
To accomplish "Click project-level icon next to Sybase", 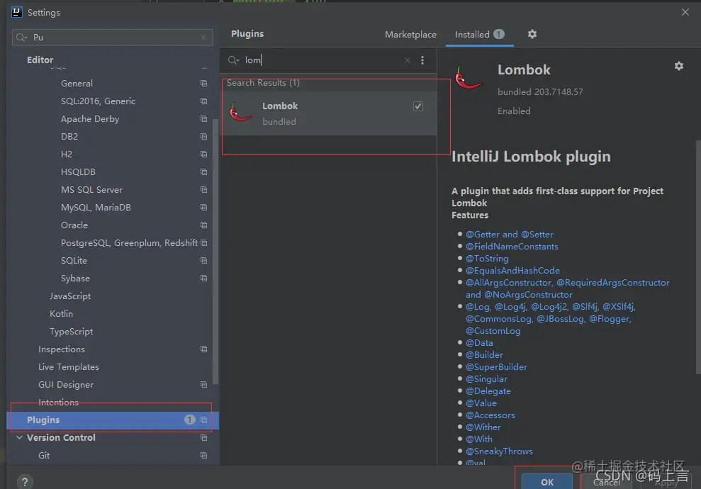I will [x=204, y=278].
